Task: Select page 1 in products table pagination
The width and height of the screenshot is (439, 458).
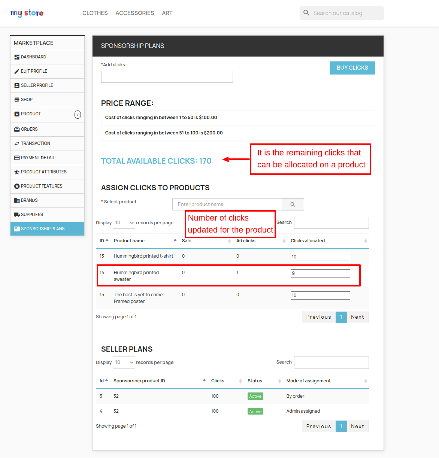Action: (x=341, y=317)
